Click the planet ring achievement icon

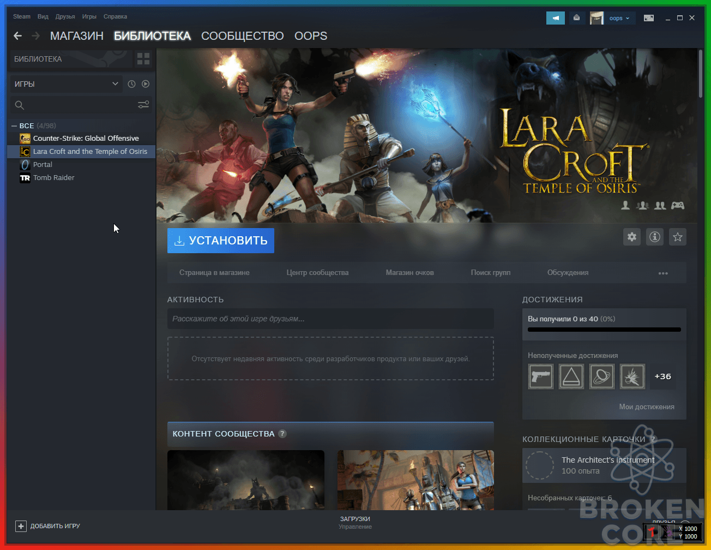pos(602,376)
